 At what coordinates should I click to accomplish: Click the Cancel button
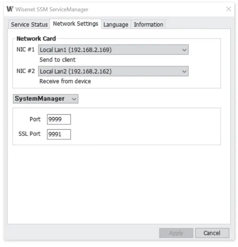pos(212,233)
